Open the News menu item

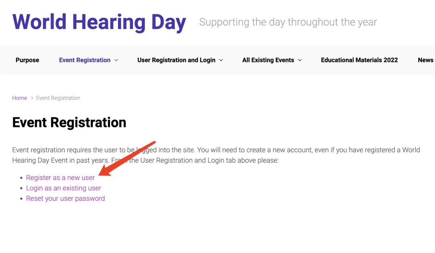click(425, 60)
